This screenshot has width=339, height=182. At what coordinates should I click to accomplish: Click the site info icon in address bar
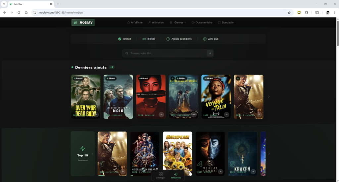[34, 13]
